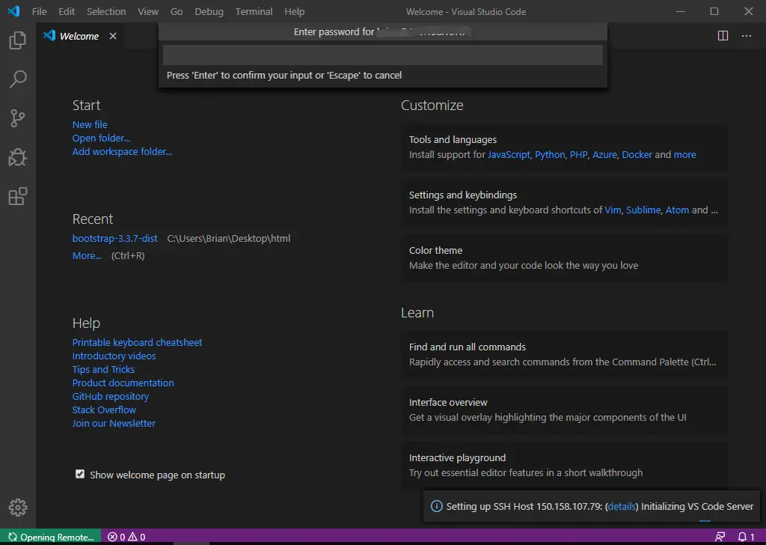Click the details link in SSH notification
The width and height of the screenshot is (766, 545).
[x=622, y=506]
